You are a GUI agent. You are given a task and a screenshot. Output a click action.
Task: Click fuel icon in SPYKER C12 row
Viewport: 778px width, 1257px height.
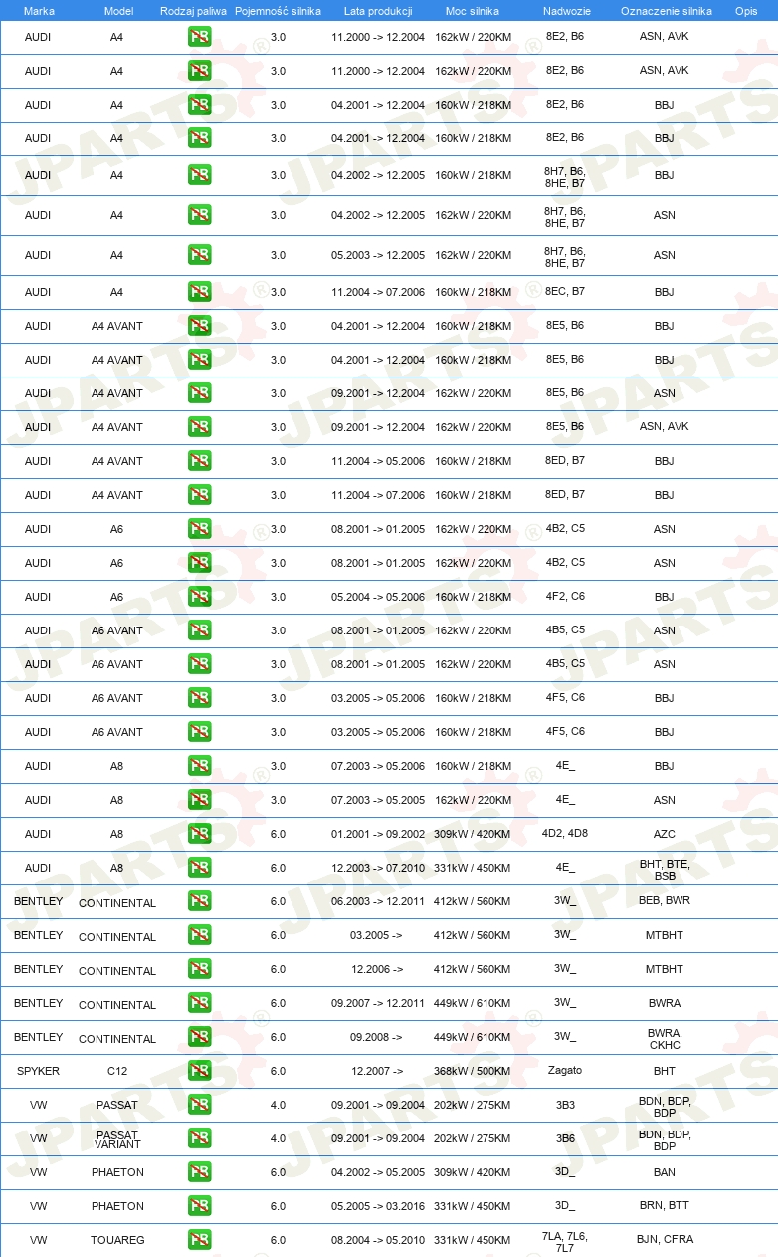(199, 1071)
